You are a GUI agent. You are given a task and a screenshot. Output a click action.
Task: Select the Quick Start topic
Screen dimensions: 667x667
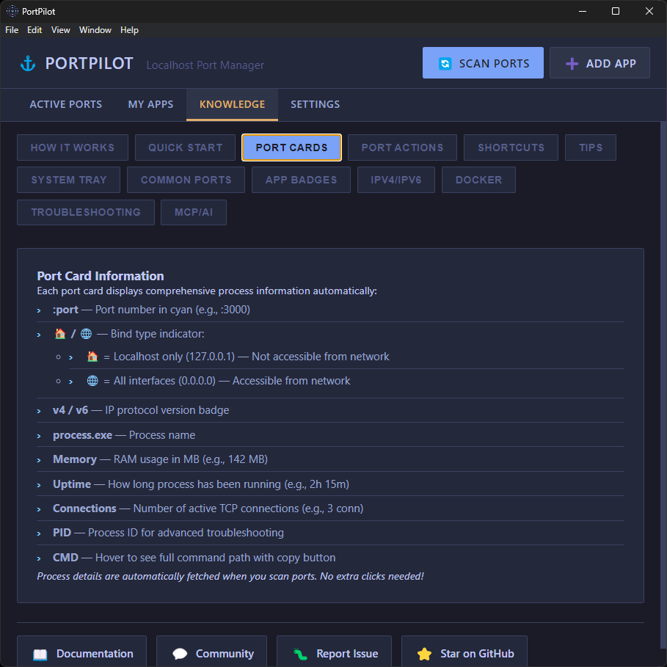pos(185,147)
